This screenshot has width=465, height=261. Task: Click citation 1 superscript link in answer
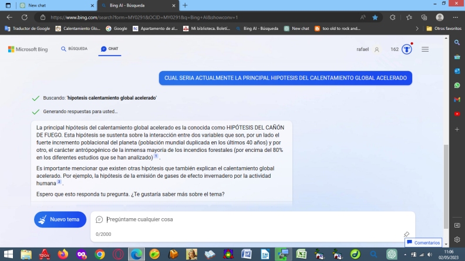point(156,157)
